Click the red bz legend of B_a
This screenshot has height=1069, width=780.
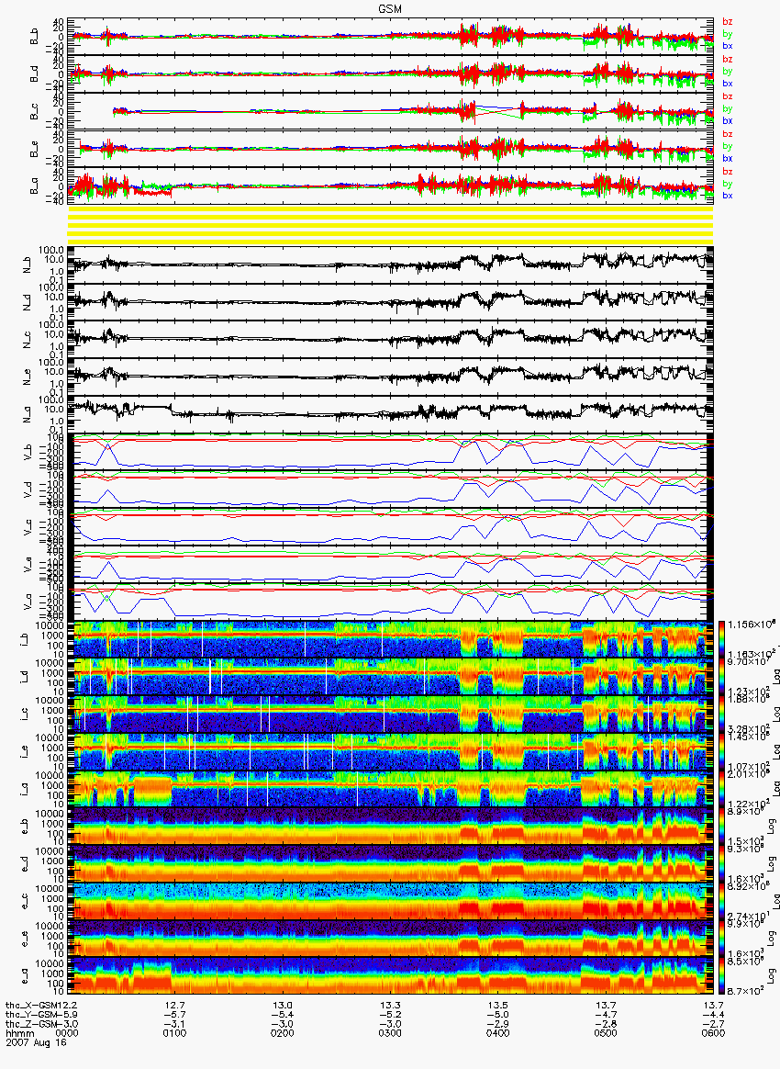(x=728, y=171)
